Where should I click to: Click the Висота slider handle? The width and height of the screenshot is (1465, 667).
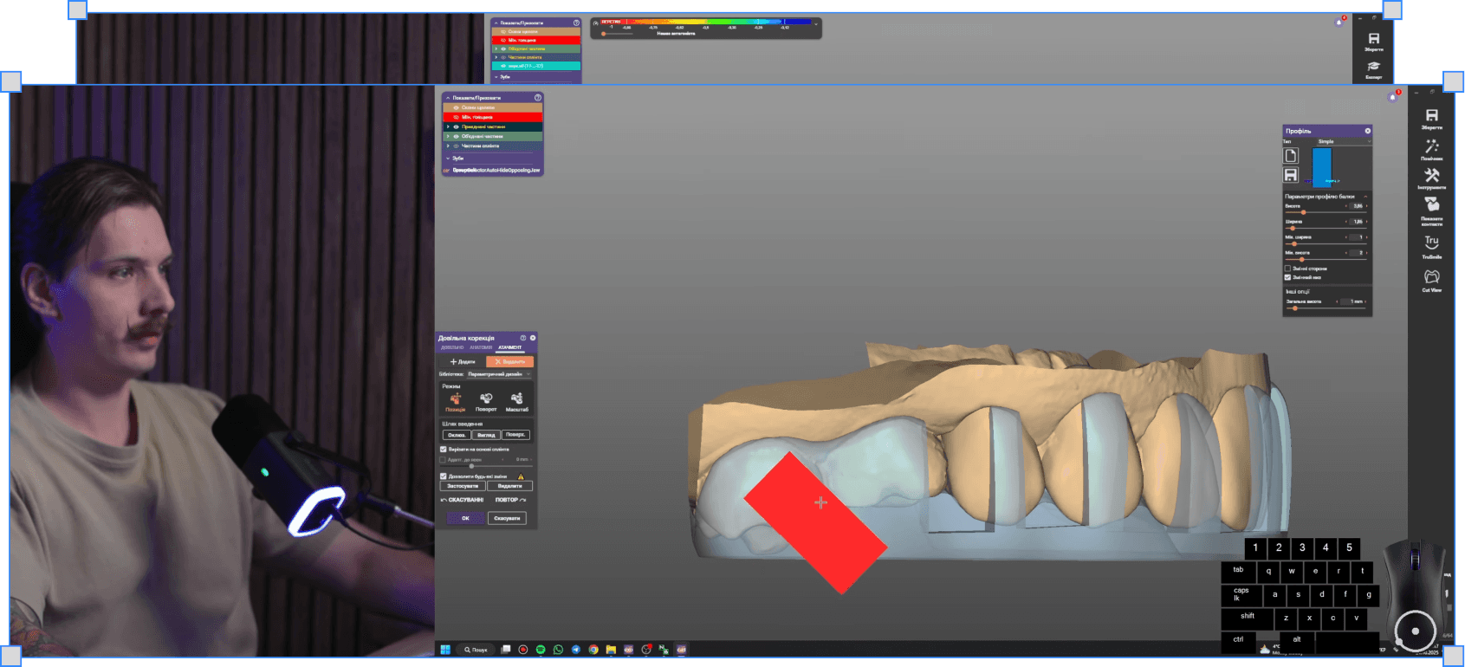tap(1303, 212)
